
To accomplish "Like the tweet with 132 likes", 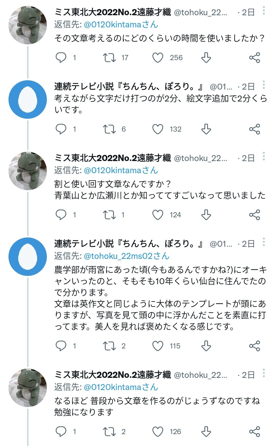I will (x=158, y=129).
